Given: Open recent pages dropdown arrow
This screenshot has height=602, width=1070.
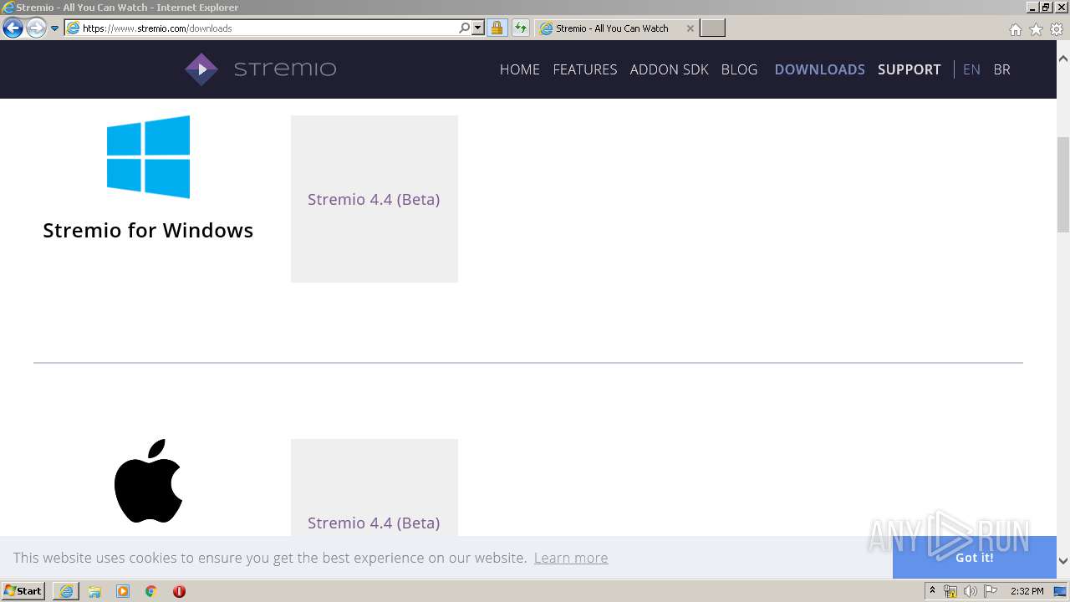Looking at the screenshot, I should [54, 28].
